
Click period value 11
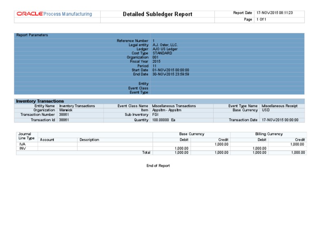[154, 66]
